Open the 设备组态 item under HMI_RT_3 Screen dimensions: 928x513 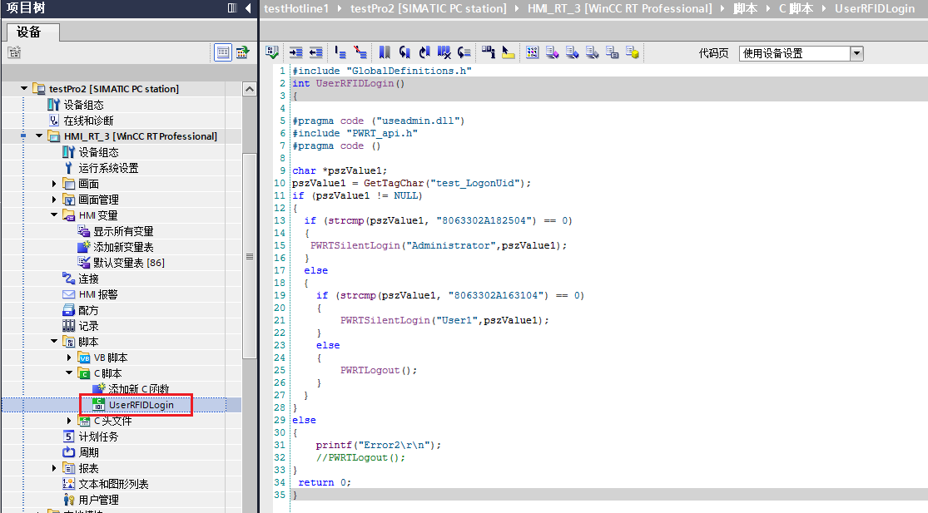point(98,152)
